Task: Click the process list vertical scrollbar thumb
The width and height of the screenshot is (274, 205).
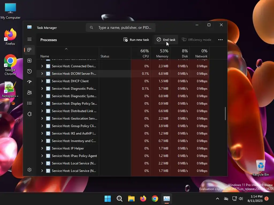Action: (225, 113)
